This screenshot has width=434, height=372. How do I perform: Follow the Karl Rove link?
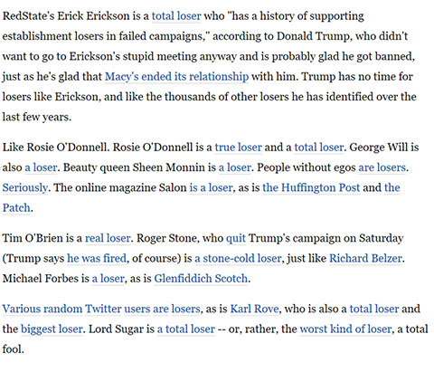(x=254, y=309)
